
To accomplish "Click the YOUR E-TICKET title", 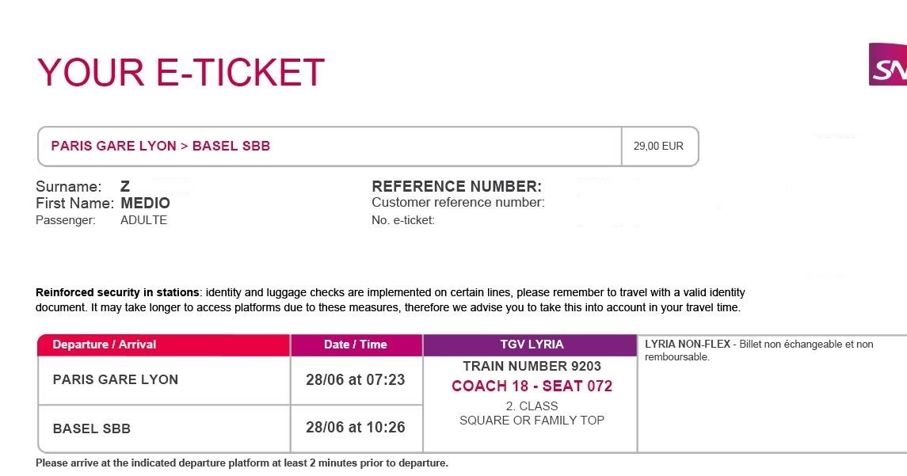I will coord(181,73).
